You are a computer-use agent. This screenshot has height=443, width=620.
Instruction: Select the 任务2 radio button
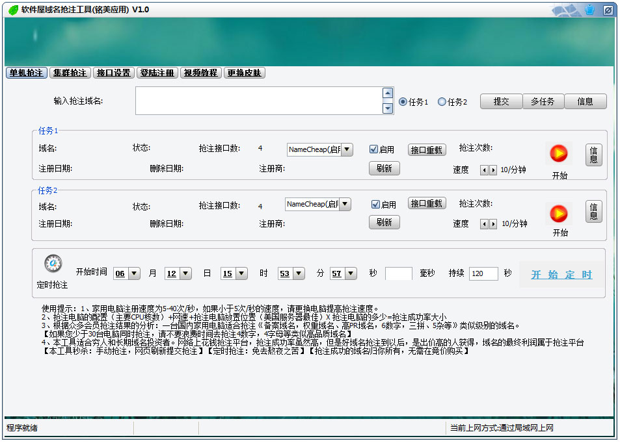[442, 102]
